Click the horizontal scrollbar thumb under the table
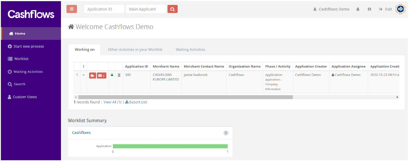 (x=185, y=97)
